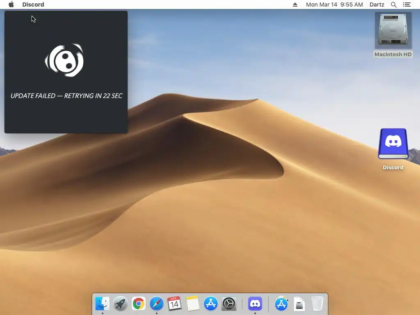Select the Macintosh HD desktop icon
The width and height of the screenshot is (420, 315).
(393, 30)
